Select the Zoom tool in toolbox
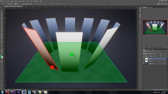Screen dimensions: 168x94 (2, 53)
